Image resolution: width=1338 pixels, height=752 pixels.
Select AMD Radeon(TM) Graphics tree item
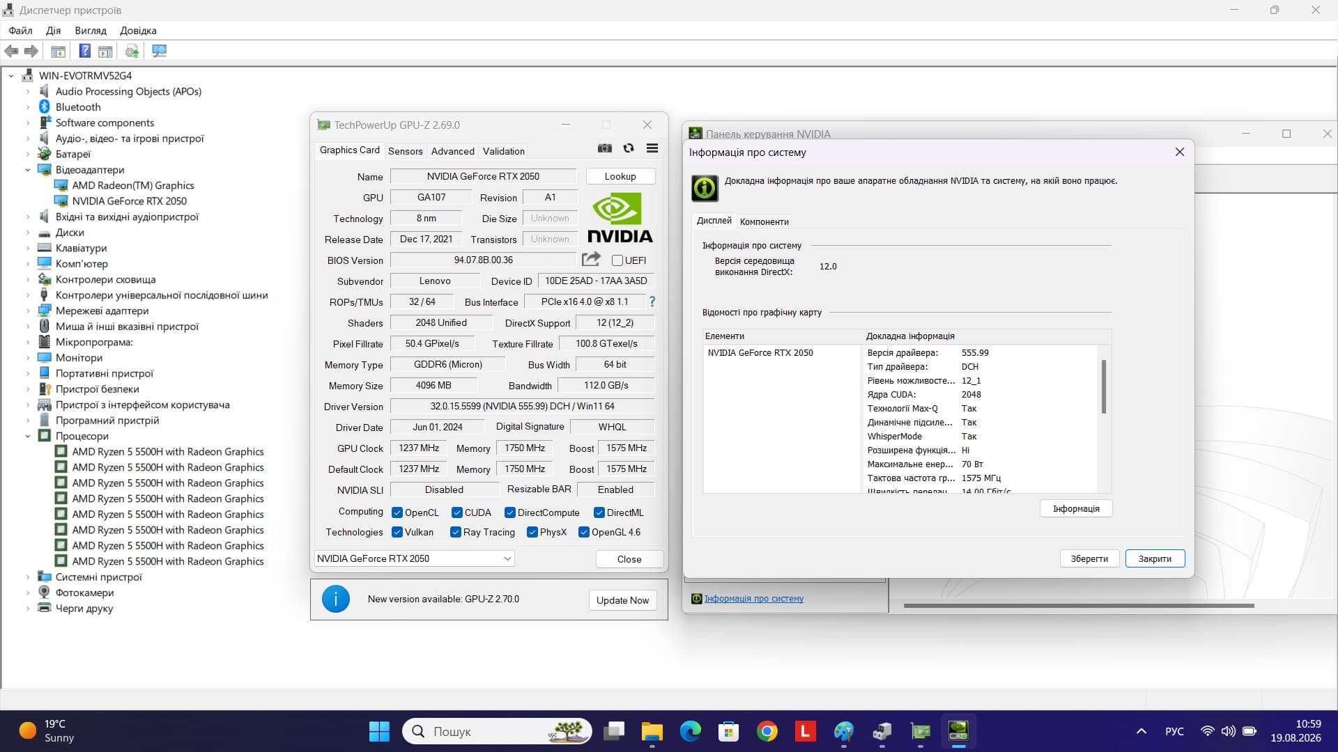point(133,185)
